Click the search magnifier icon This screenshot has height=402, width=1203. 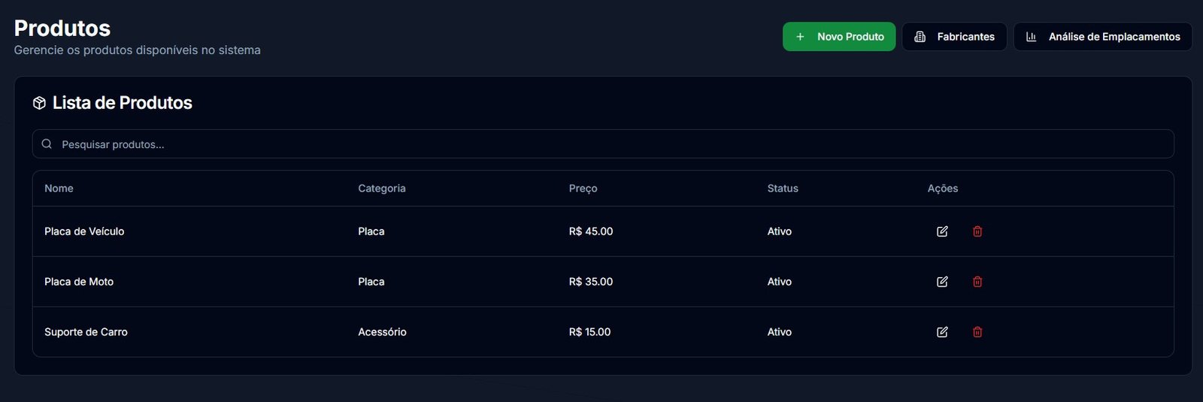(x=47, y=144)
